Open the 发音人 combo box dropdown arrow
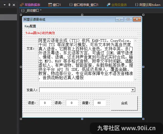 [x=133, y=90]
